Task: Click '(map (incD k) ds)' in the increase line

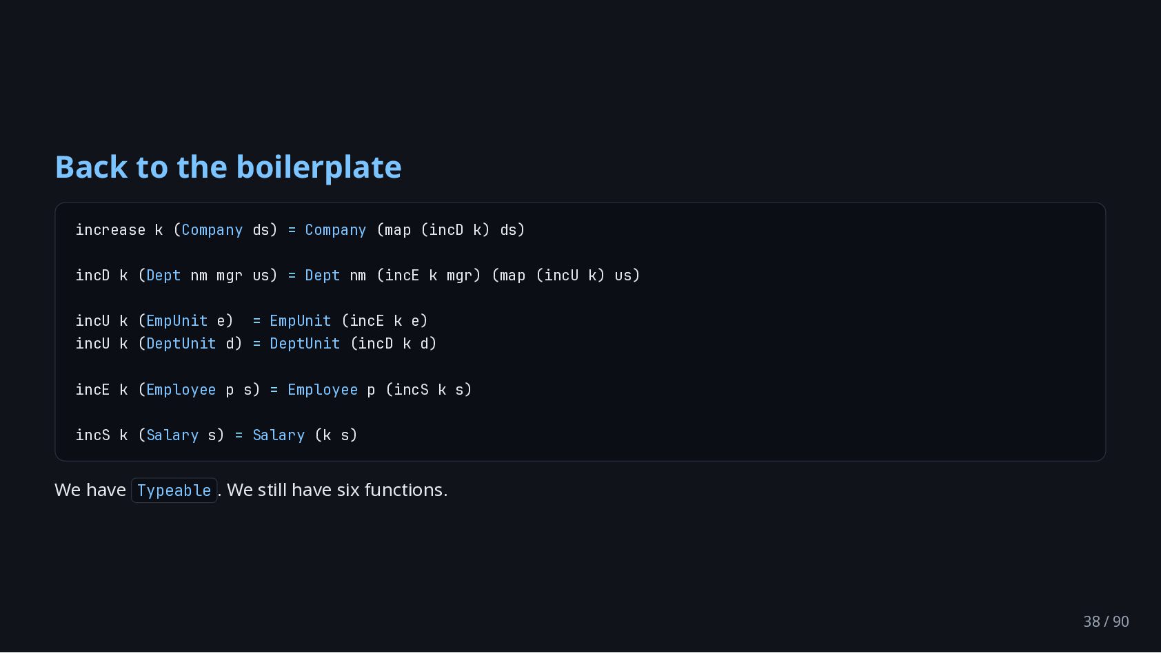Action: point(451,230)
